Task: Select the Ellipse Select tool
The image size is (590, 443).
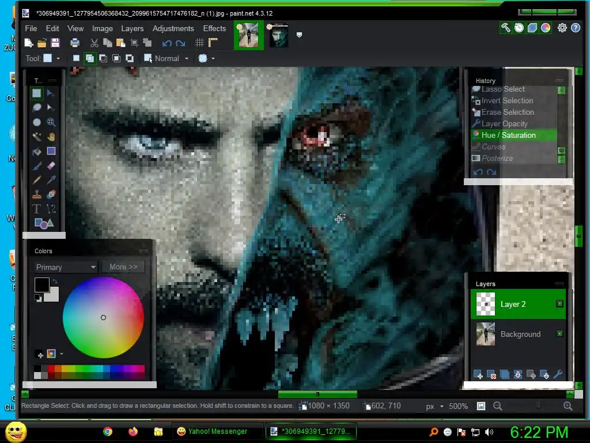Action: [x=36, y=122]
